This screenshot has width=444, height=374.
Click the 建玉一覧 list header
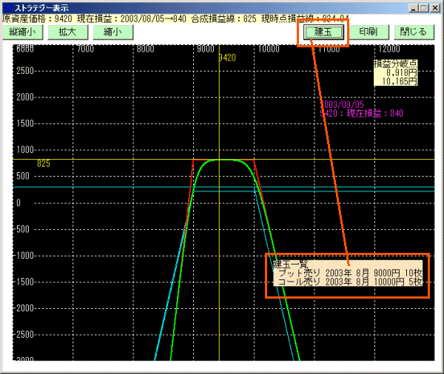click(290, 264)
